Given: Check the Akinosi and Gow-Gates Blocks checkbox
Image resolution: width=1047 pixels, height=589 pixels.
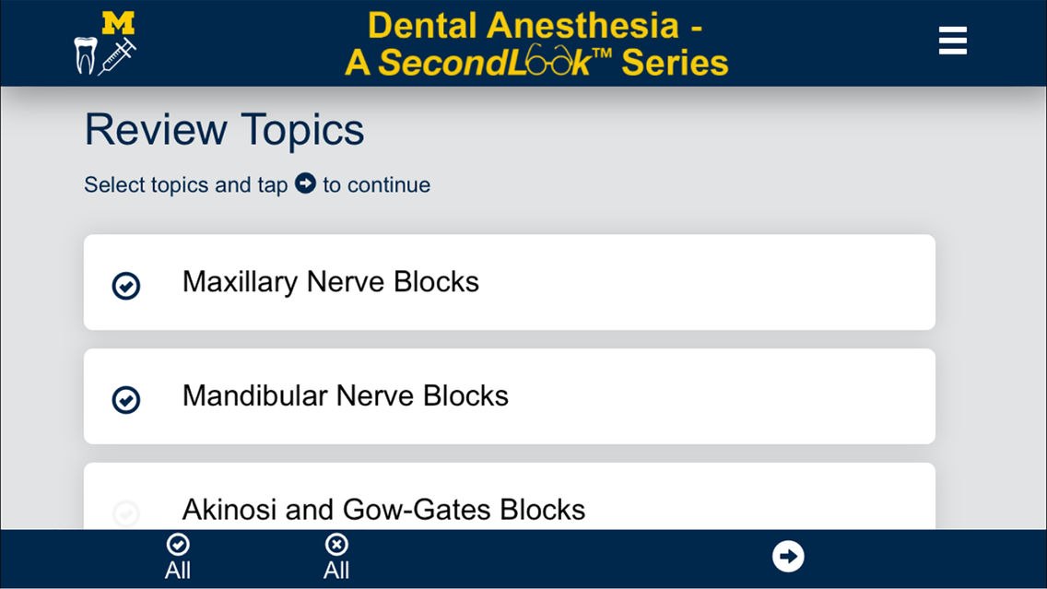Looking at the screenshot, I should pyautogui.click(x=126, y=512).
